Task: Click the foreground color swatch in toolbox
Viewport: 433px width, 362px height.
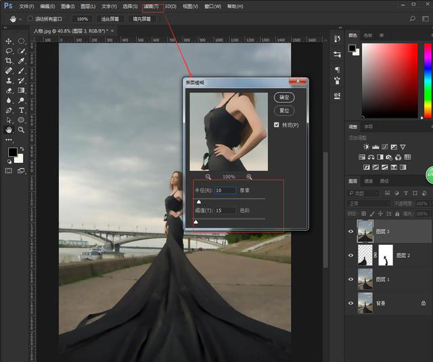Action: 12,152
